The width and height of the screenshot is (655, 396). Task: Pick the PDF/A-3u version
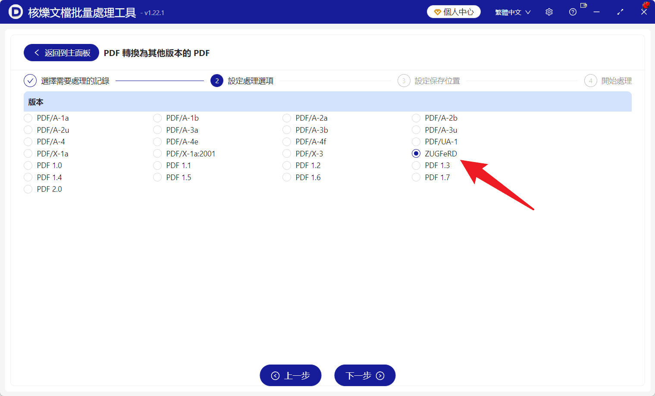tap(416, 130)
